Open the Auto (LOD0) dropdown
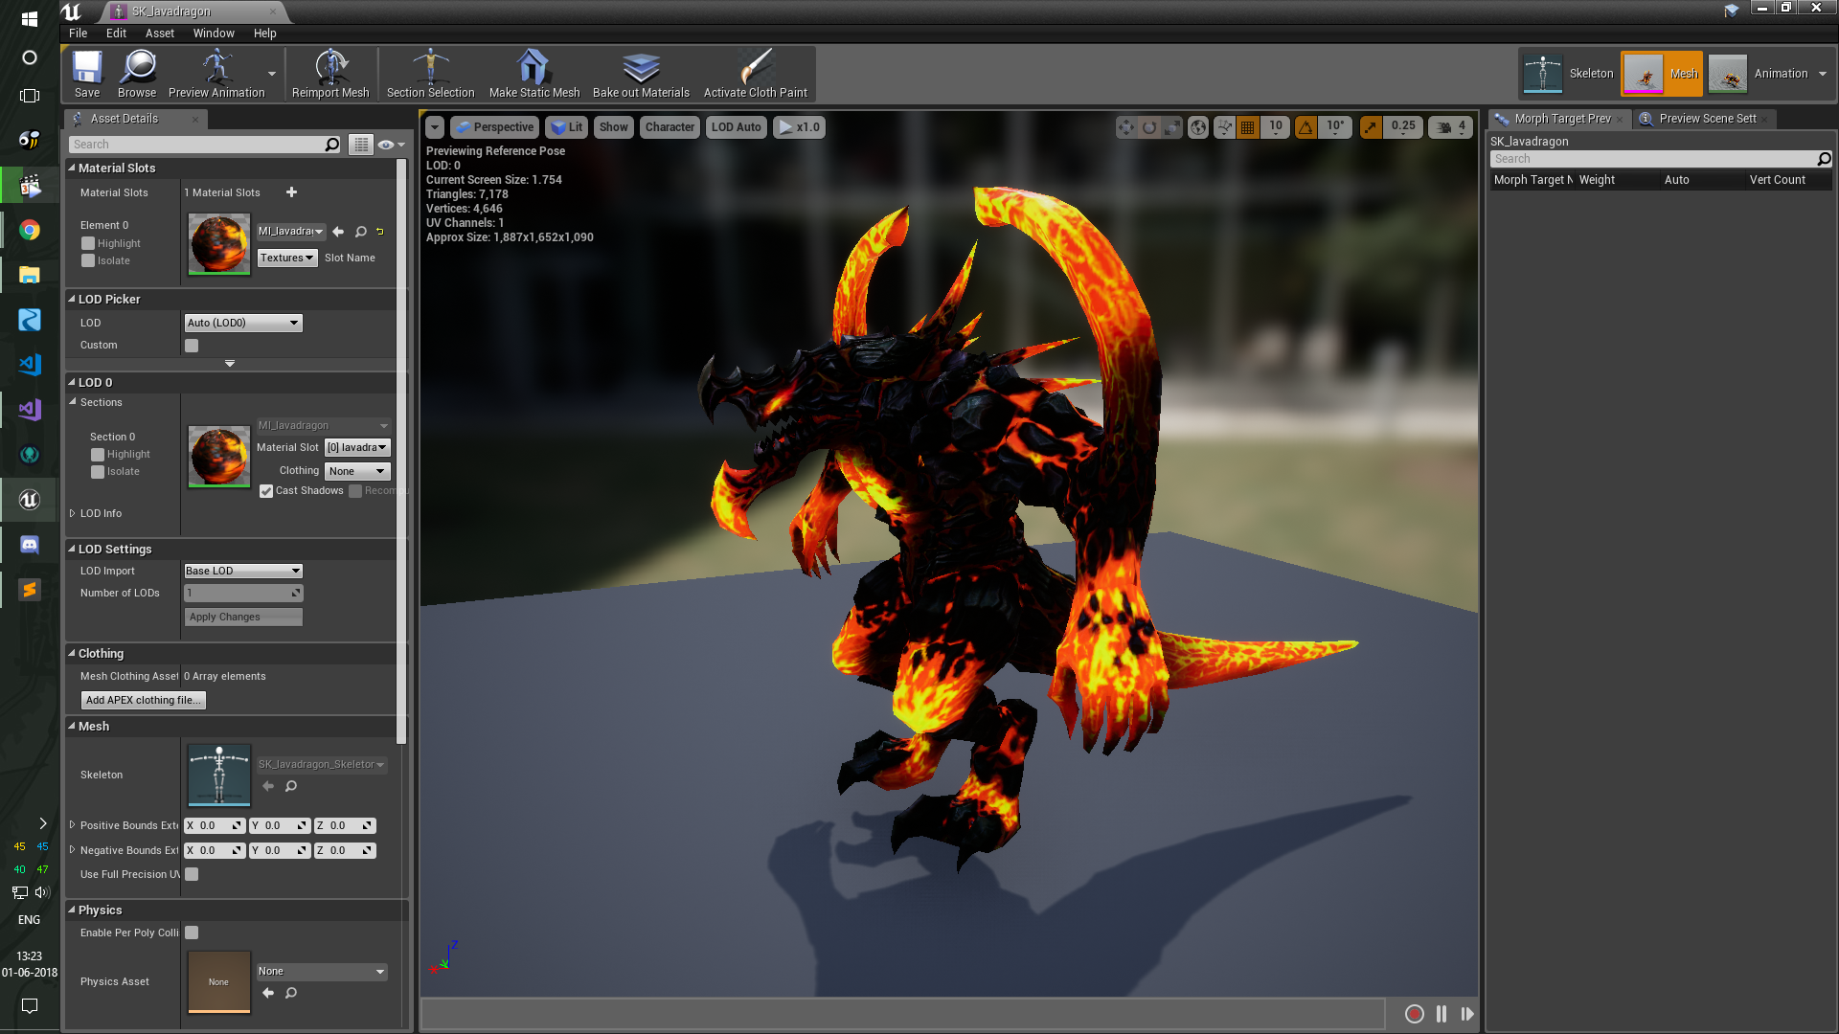The height and width of the screenshot is (1034, 1839). point(243,323)
